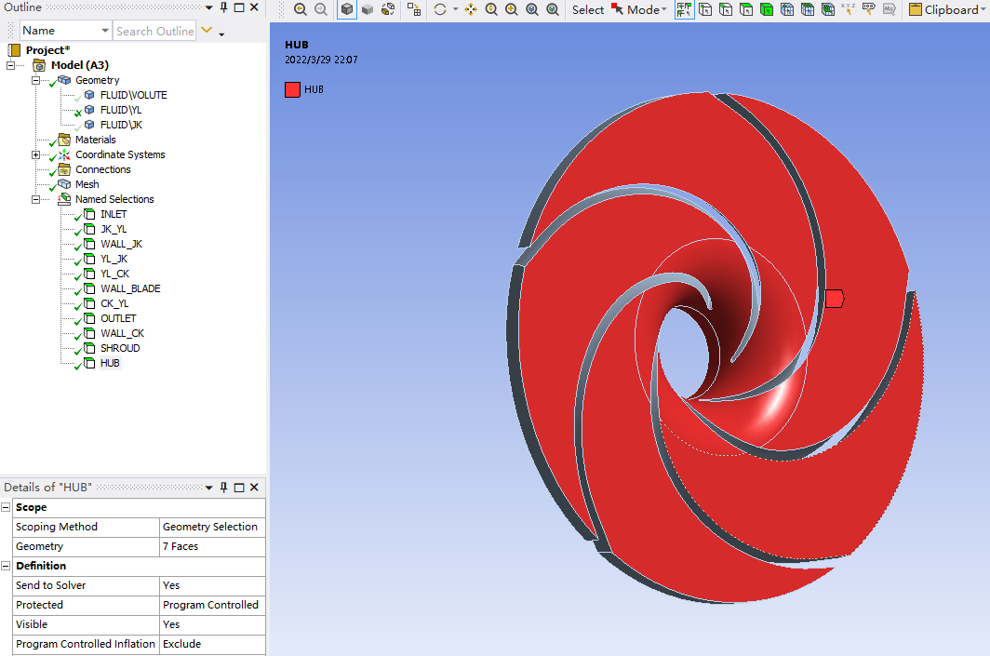
Task: Click the Search Outline input field
Action: (x=154, y=31)
